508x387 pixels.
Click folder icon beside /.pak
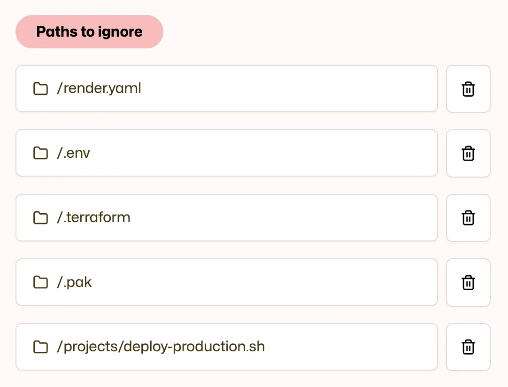coord(41,282)
